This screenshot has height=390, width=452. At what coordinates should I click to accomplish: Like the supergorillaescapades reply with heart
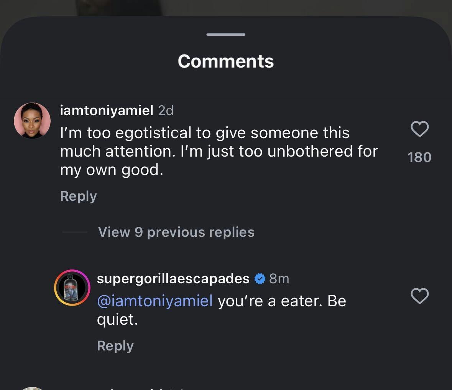pyautogui.click(x=419, y=296)
